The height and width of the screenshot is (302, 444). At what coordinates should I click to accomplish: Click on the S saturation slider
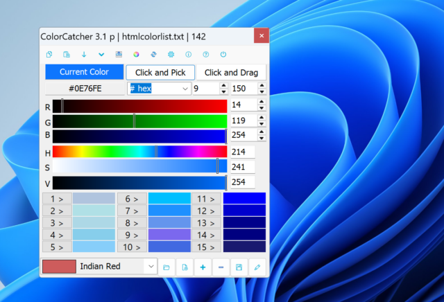point(140,166)
